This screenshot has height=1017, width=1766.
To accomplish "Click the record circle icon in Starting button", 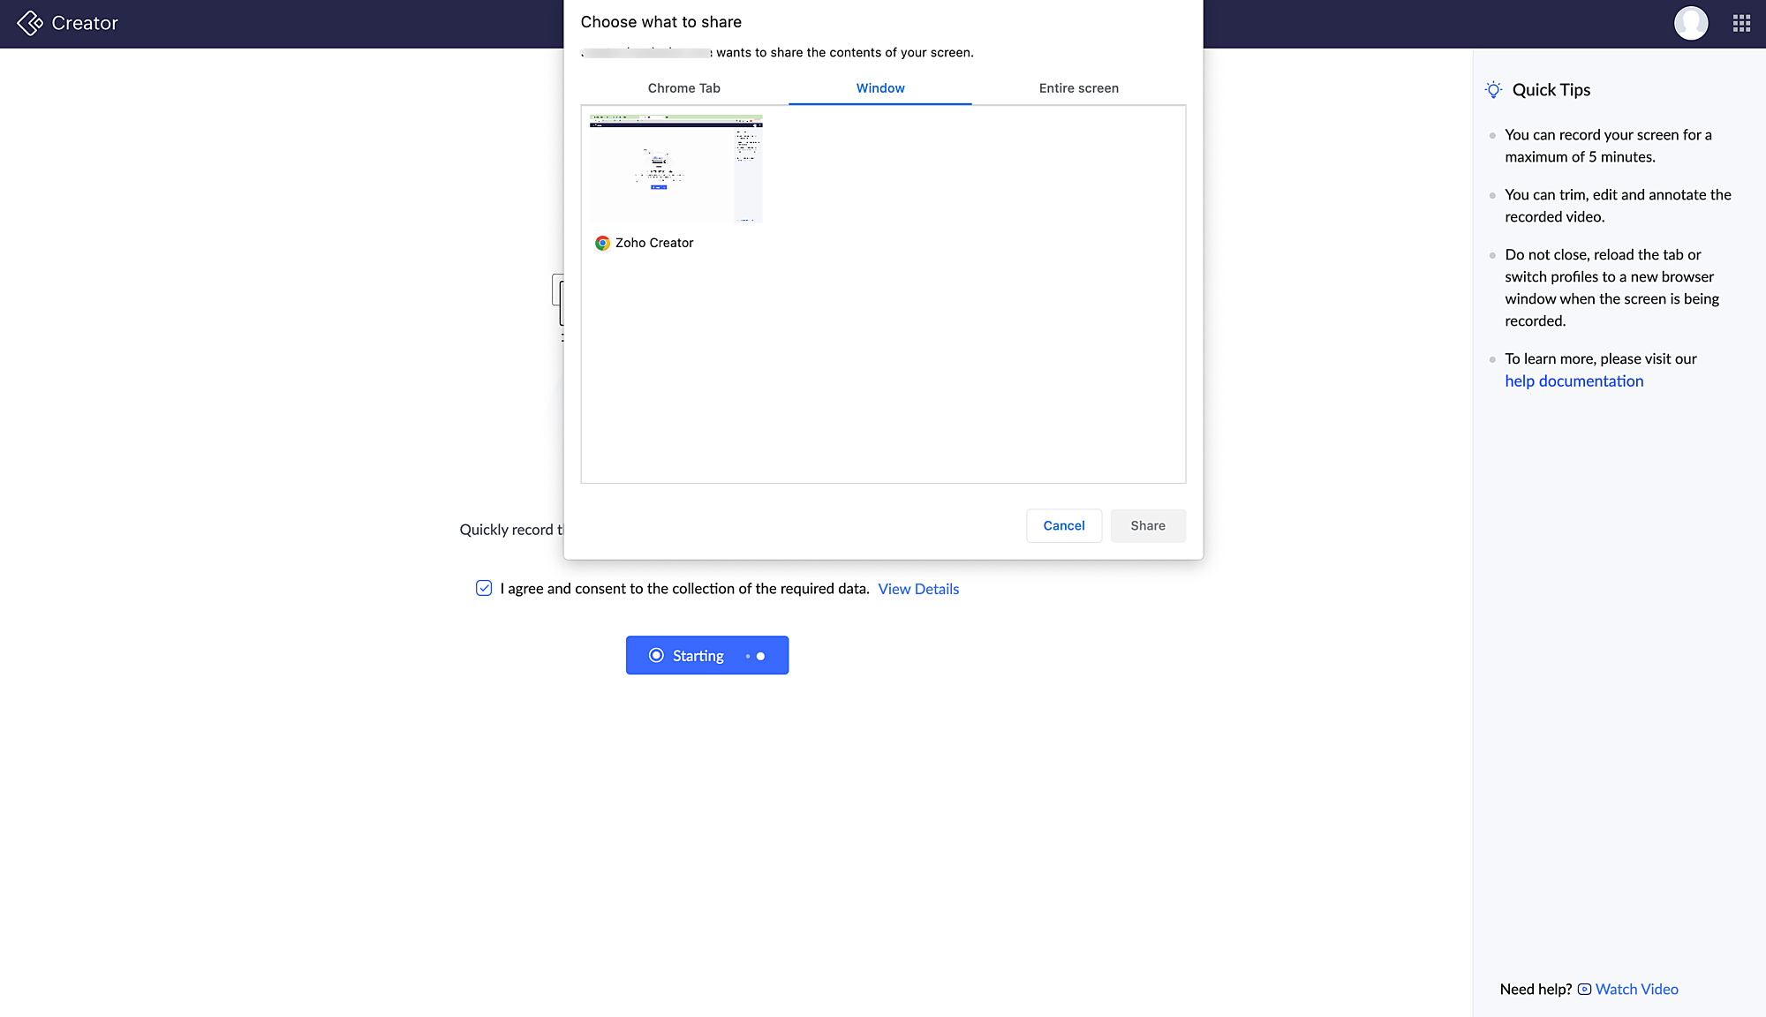I will (x=656, y=655).
